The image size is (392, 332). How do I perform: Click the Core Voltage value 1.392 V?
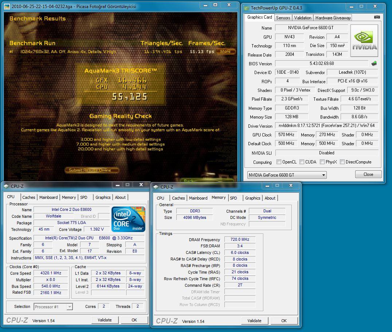(97, 229)
